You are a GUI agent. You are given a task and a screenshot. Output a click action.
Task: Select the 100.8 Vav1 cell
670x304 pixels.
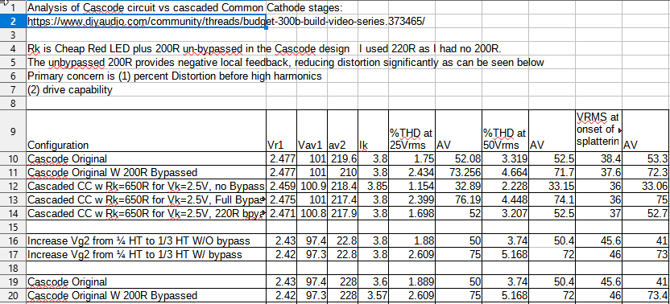tap(312, 213)
